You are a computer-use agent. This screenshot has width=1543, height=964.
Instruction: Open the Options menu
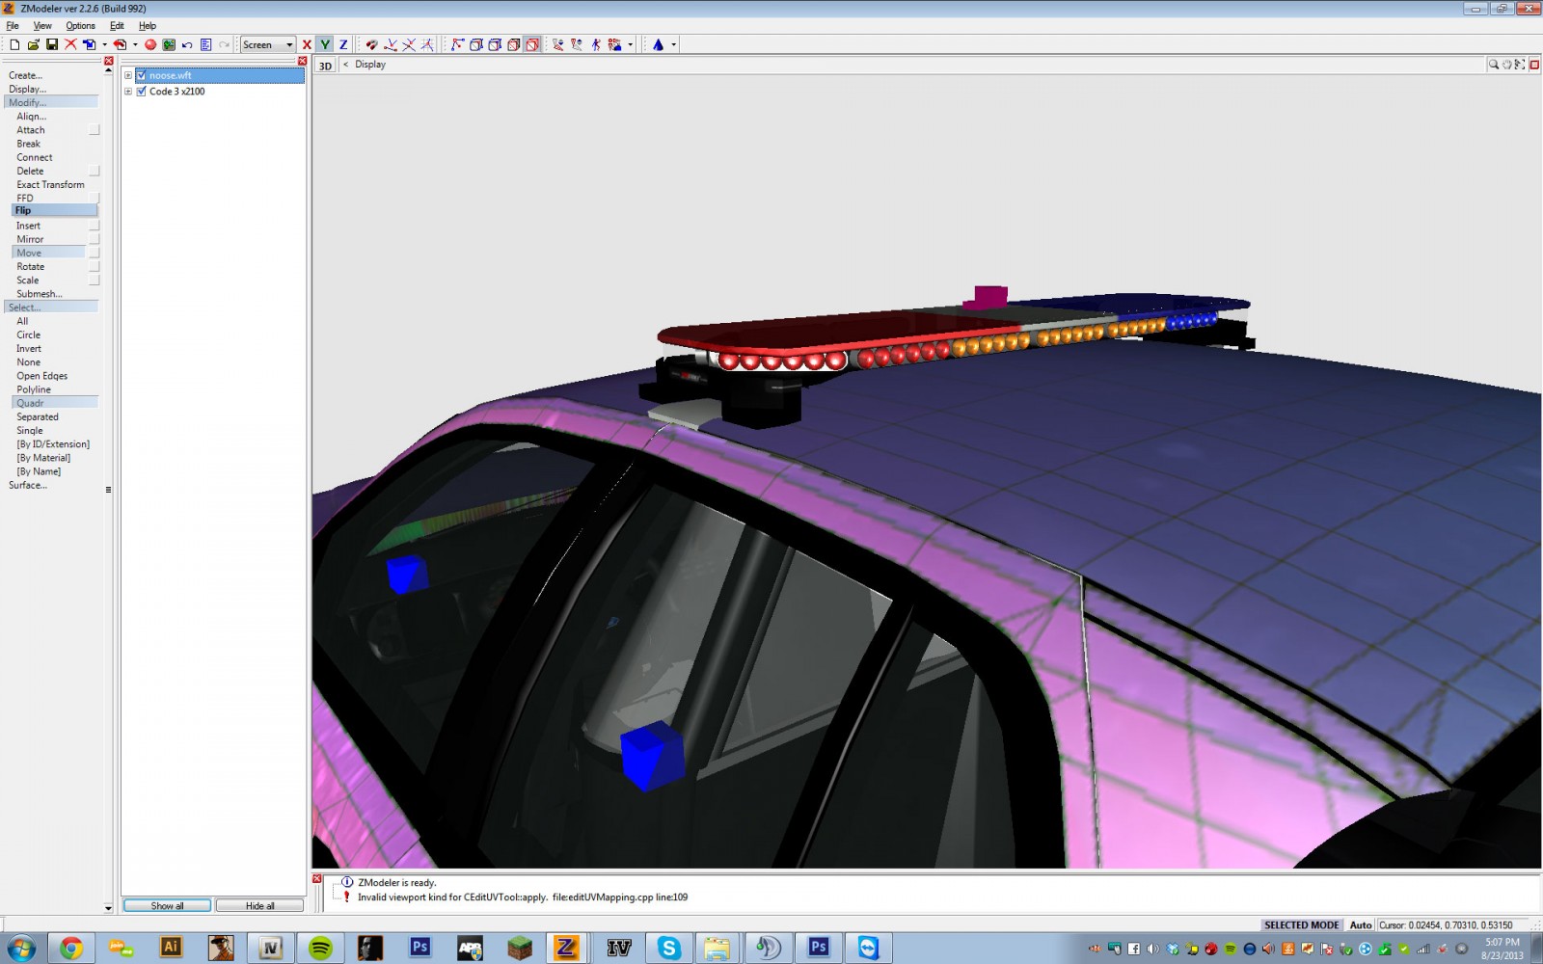tap(80, 26)
